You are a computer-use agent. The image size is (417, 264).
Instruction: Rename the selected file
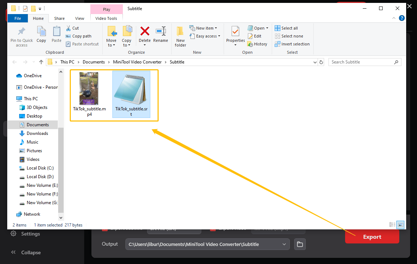[161, 35]
